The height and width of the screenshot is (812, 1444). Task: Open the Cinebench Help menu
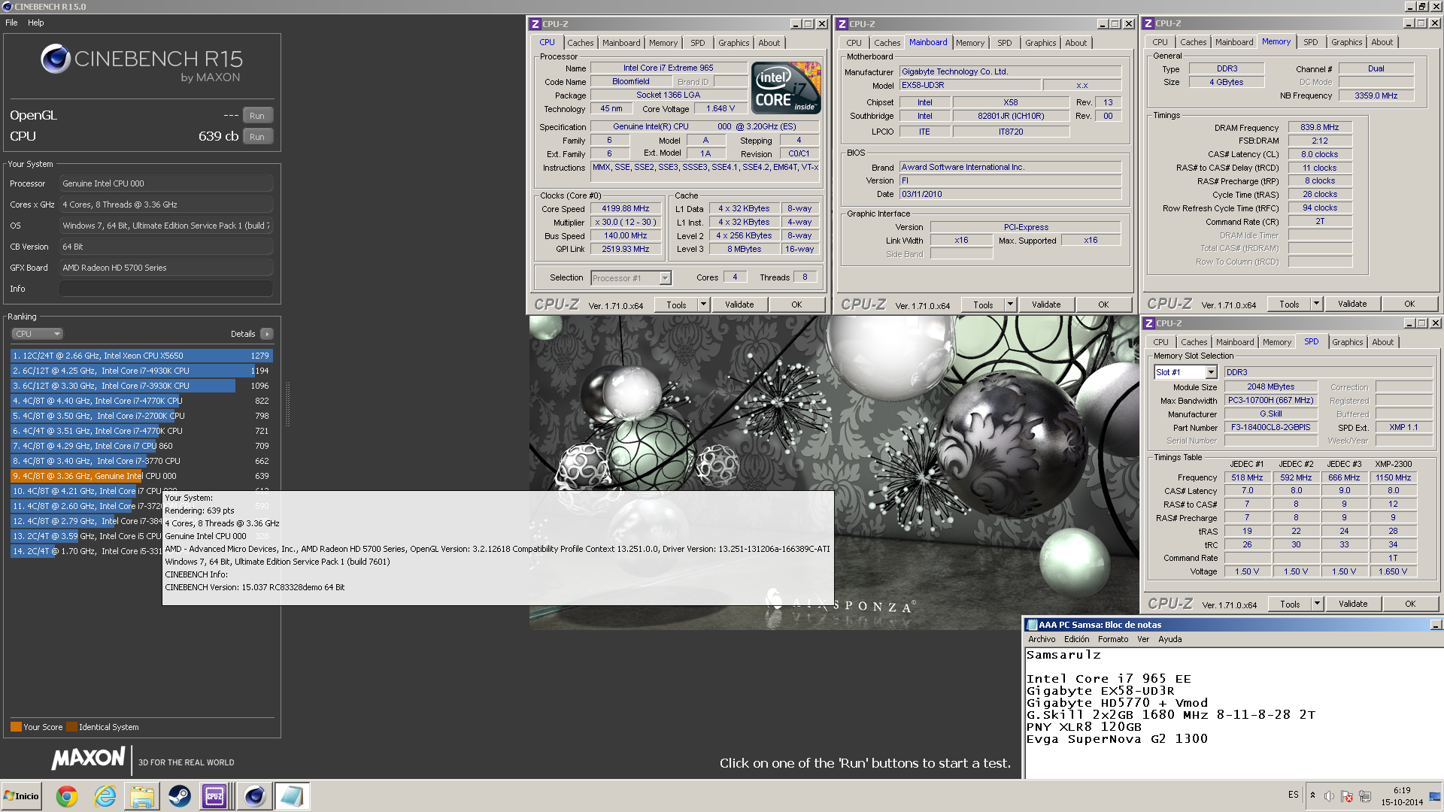(x=36, y=23)
